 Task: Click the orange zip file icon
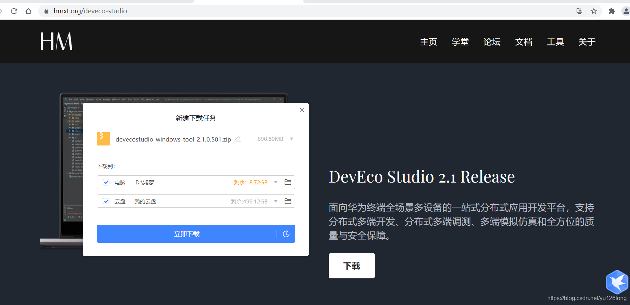pos(103,139)
